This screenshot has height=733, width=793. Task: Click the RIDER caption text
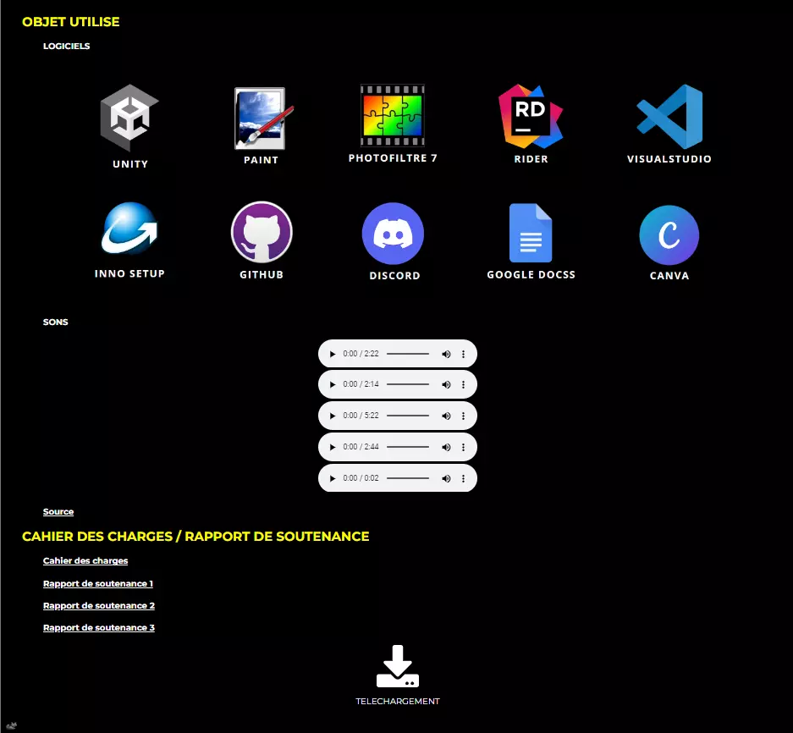click(x=531, y=159)
